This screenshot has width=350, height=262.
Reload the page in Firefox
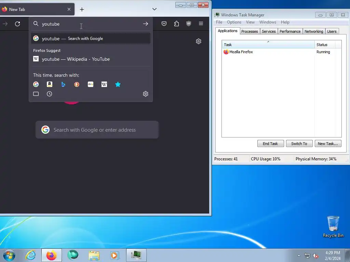[x=17, y=24]
